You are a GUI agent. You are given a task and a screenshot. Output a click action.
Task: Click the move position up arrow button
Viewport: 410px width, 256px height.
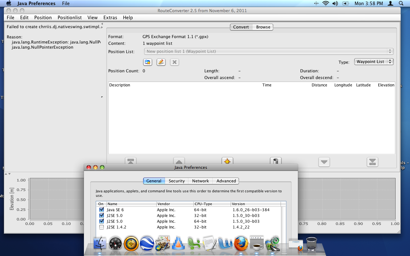coord(179,161)
